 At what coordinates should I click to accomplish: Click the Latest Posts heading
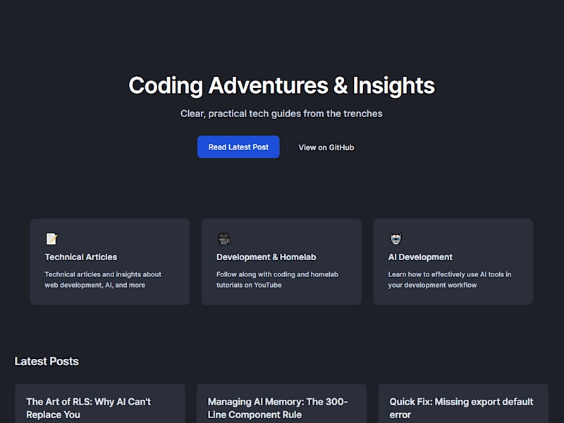coord(47,361)
